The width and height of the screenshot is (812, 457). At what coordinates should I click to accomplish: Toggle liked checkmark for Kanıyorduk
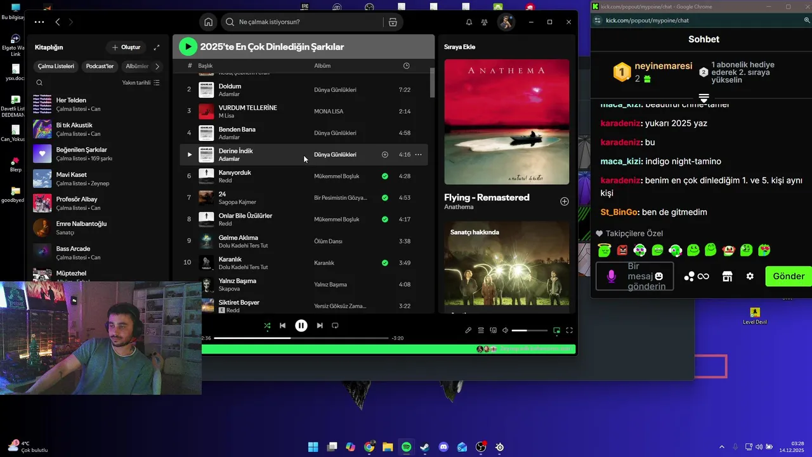point(385,176)
